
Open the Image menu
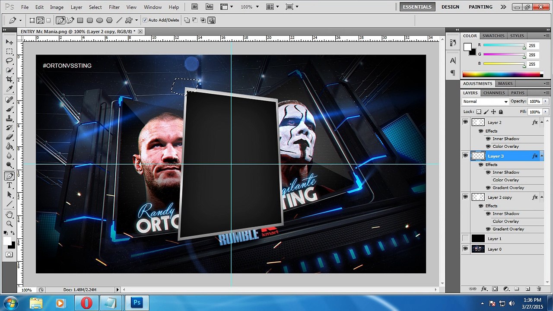(57, 7)
